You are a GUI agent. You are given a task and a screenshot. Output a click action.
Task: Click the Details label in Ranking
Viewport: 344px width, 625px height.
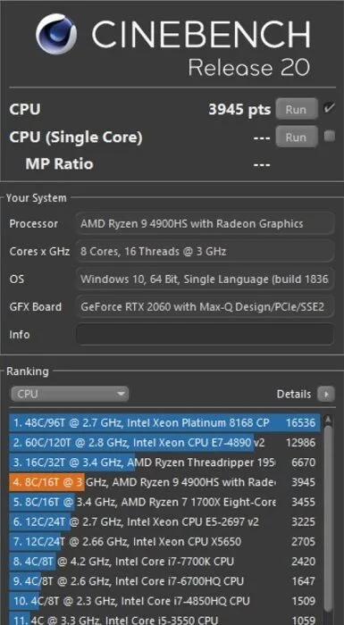click(x=294, y=395)
